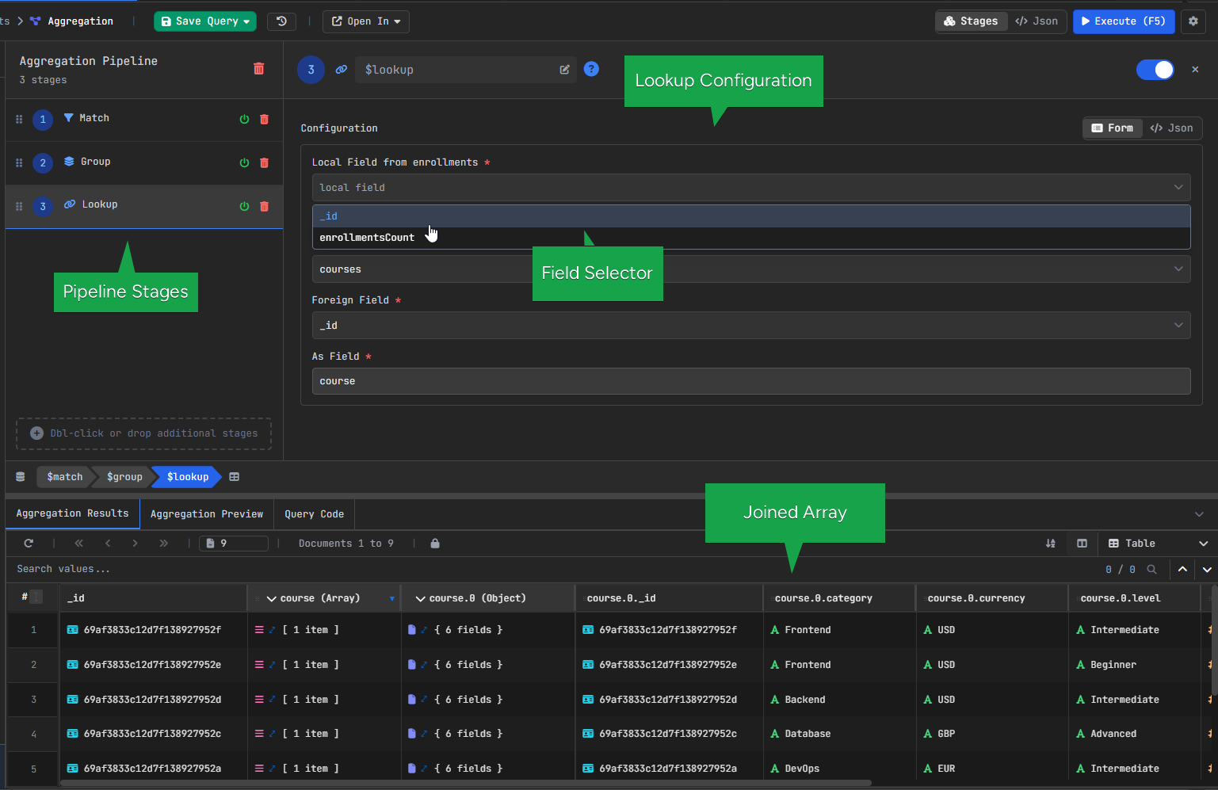Click the horizontal scrollbar of the results grid
1218x790 pixels.
466,783
